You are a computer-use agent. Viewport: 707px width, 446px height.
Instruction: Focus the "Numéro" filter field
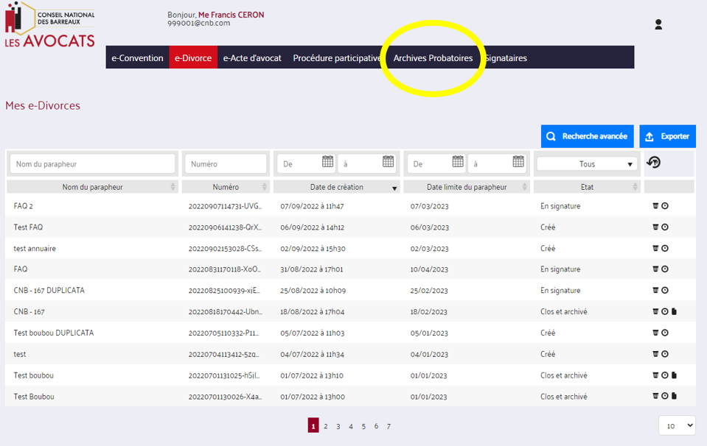[x=226, y=164]
